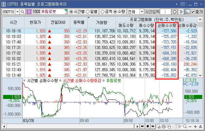This screenshot has width=205, height=131.
Task: Toggle the crosshair cursor icon
Action: pos(180,126)
